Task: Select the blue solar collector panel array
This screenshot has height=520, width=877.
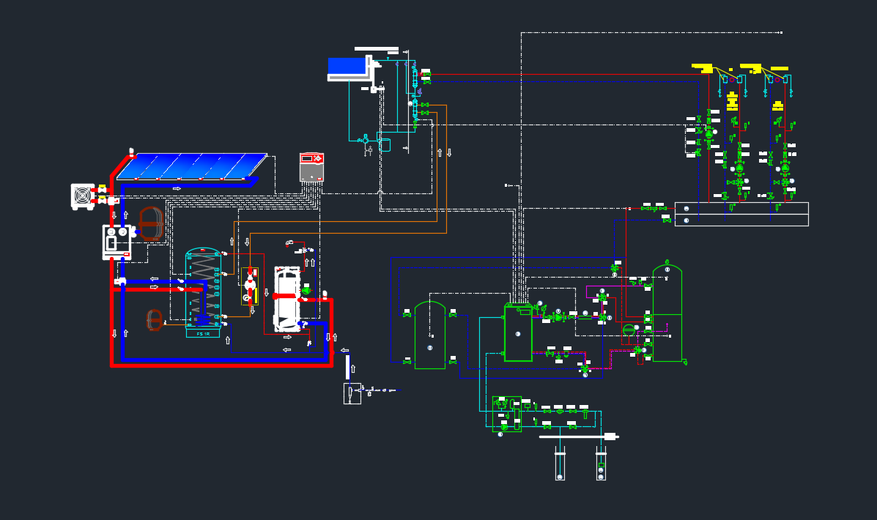Action: point(190,166)
